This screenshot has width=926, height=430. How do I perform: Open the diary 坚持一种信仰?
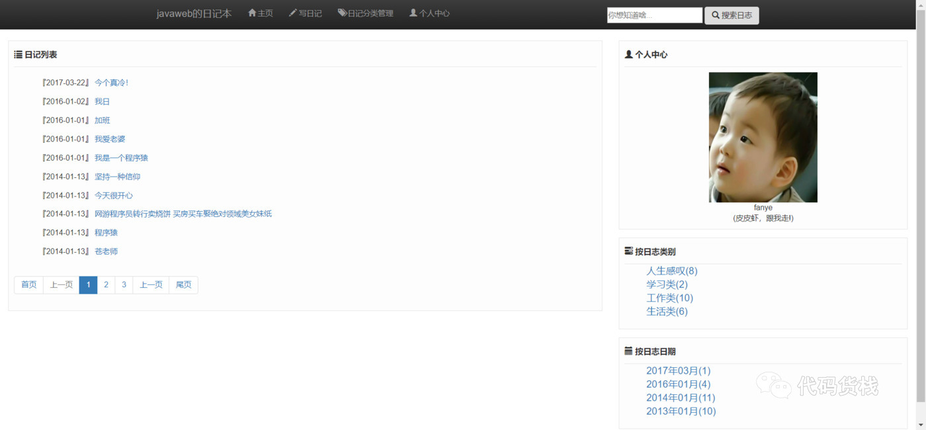[117, 176]
